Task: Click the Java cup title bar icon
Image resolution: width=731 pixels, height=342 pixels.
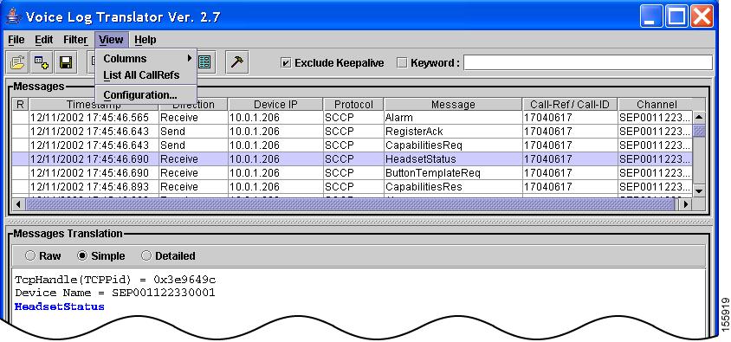Action: (14, 16)
